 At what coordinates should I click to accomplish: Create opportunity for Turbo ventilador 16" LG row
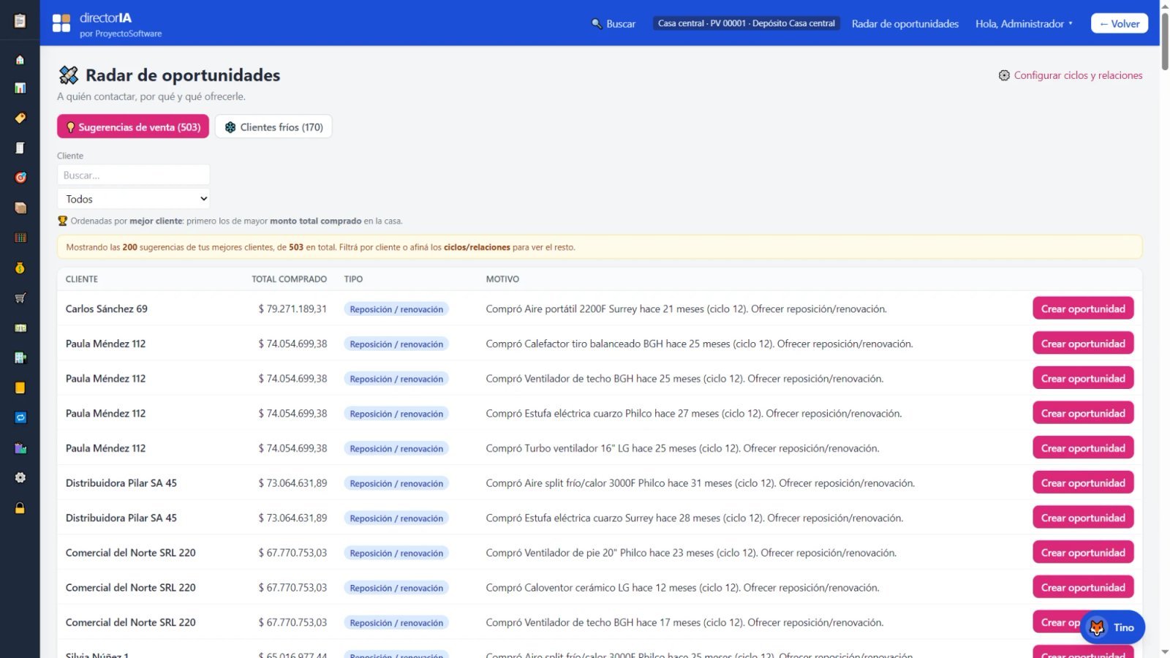pos(1083,448)
